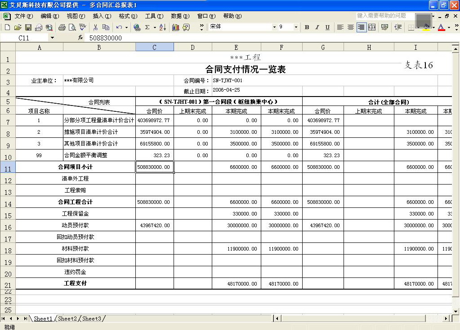Open the AutoSum functions dropdown arrow
The image size is (460, 330).
click(x=155, y=27)
